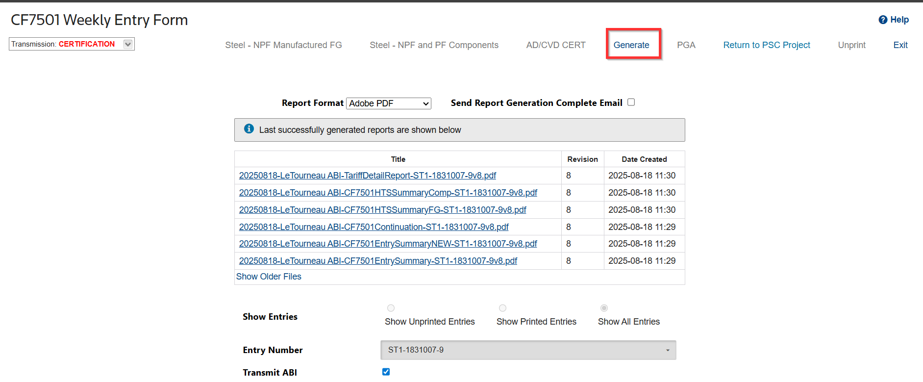Click the Exit menu item
Viewport: 923px width, 382px height.
tap(900, 45)
